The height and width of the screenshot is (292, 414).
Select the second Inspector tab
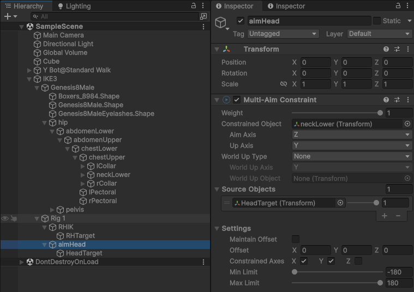pos(286,6)
